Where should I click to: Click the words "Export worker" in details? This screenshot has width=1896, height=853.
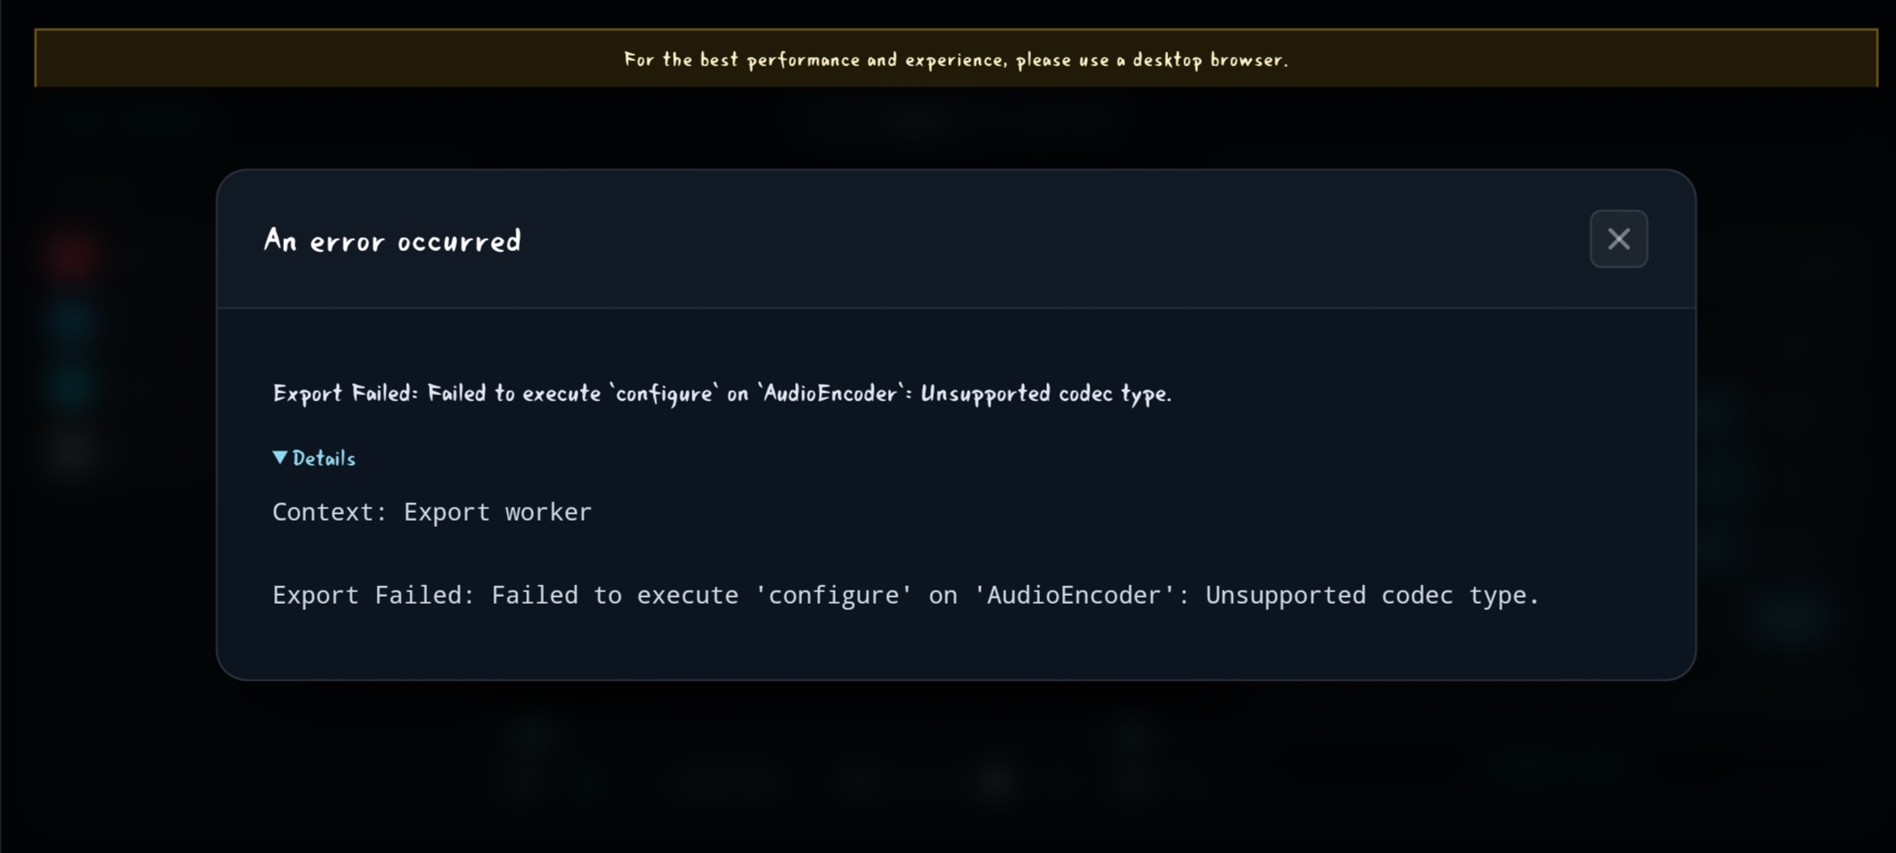[498, 512]
